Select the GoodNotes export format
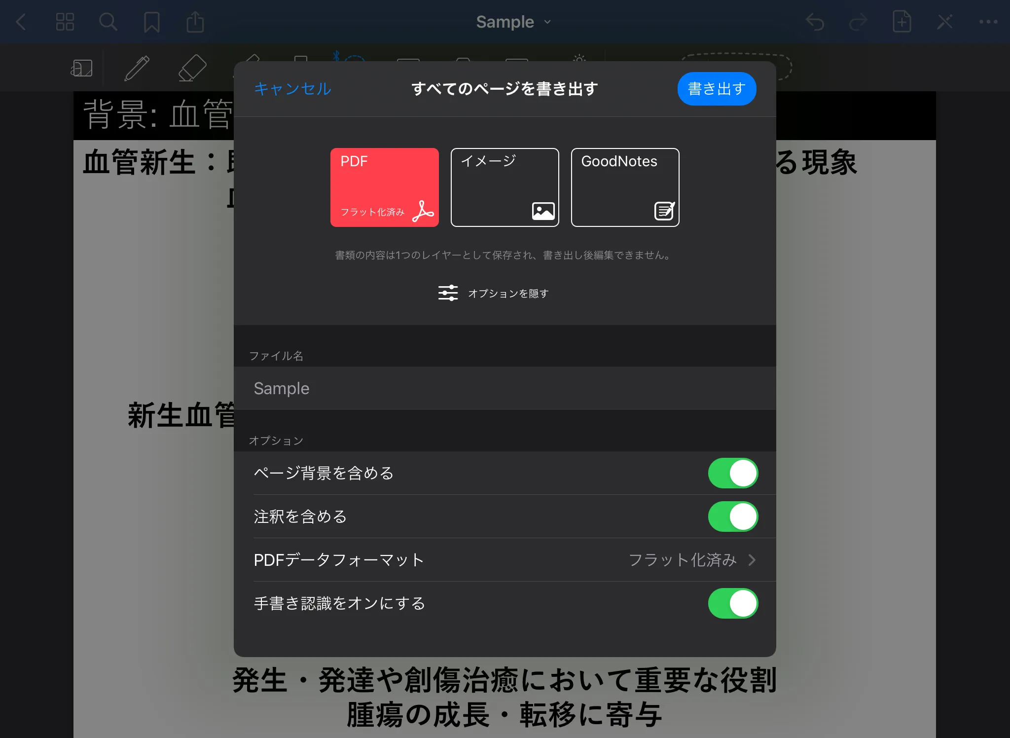This screenshot has height=738, width=1010. 625,187
